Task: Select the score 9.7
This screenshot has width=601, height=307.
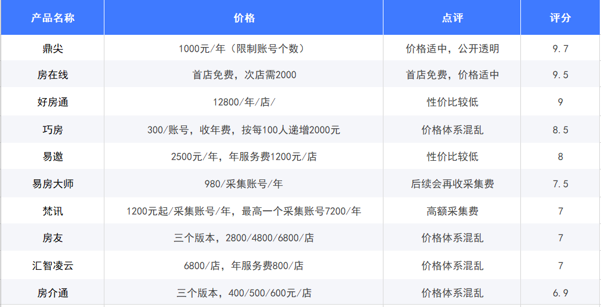Action: coord(560,49)
